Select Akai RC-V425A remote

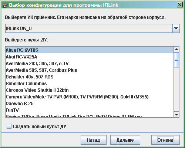coord(90,57)
